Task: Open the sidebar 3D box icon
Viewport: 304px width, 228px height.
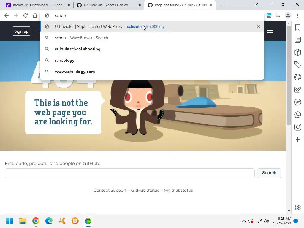Action: [297, 52]
